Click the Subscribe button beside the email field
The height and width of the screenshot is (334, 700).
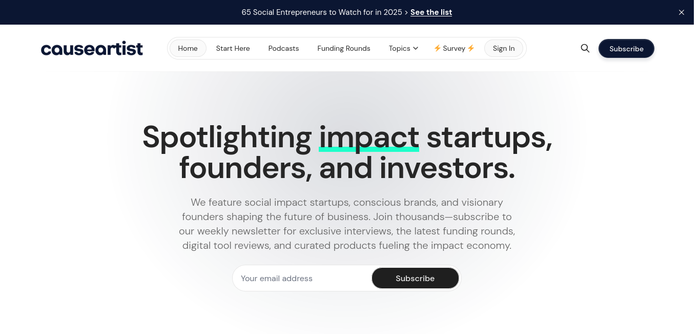(x=415, y=278)
